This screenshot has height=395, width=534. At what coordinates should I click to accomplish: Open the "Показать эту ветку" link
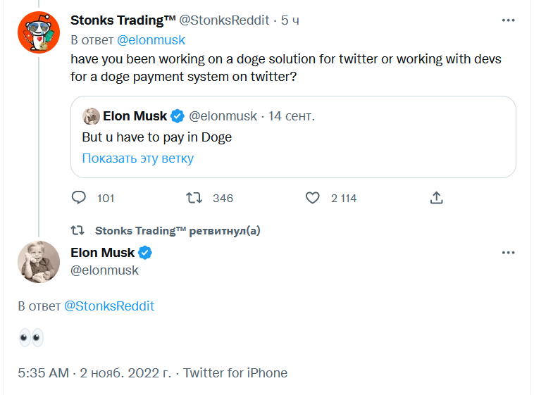(x=137, y=158)
